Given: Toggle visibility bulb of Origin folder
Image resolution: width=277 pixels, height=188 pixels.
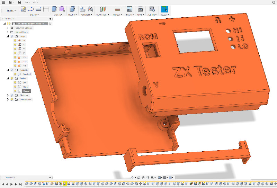Looking at the screenshot, I should (x=12, y=36).
